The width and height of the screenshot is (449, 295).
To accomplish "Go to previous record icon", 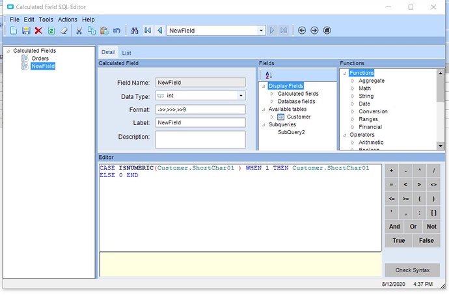I will [160, 31].
